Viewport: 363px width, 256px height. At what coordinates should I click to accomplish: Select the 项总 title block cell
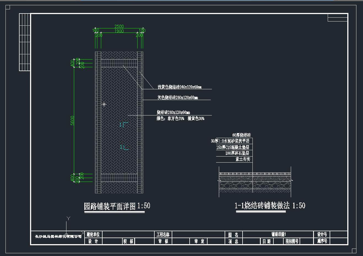point(233,241)
